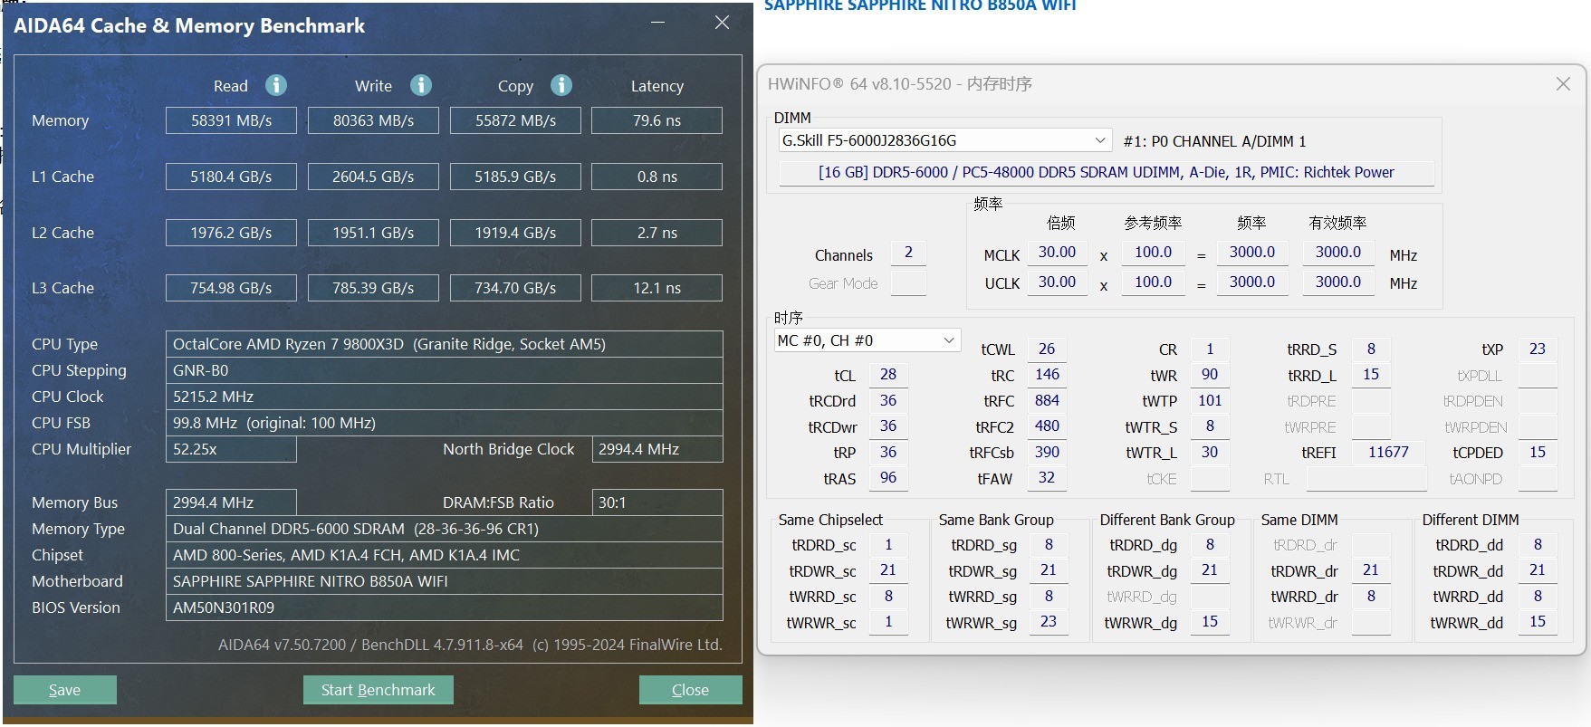Viewport: 1591px width, 727px height.
Task: Click the Close button in AIDA64
Action: pos(690,690)
